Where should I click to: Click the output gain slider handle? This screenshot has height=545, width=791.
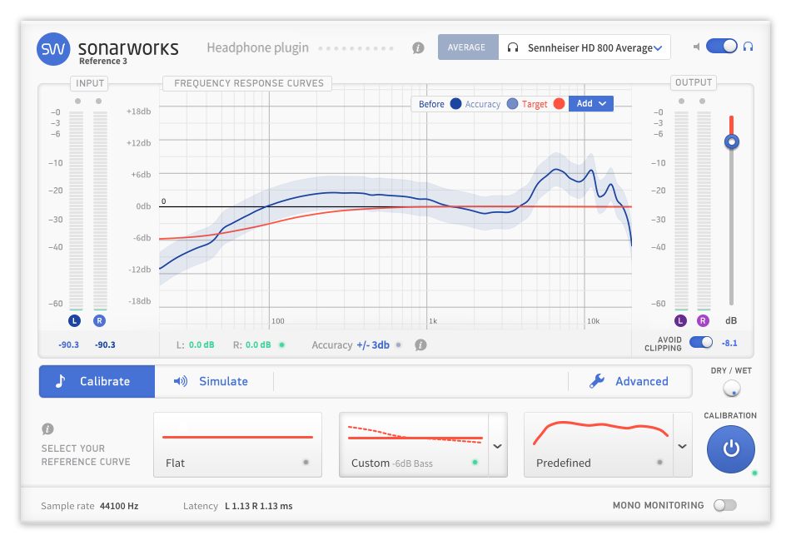tap(732, 141)
